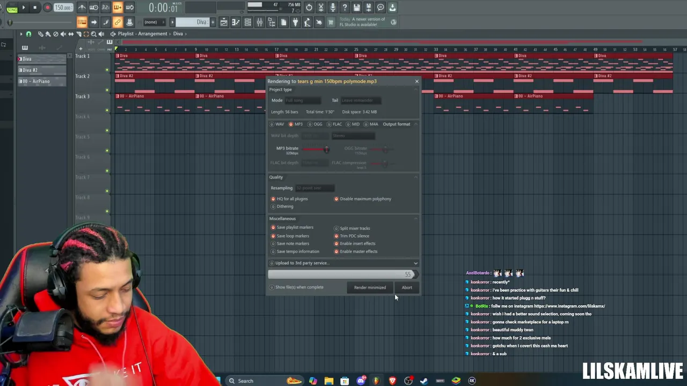Select the 00 - AirPiano pattern in picker

click(x=42, y=81)
